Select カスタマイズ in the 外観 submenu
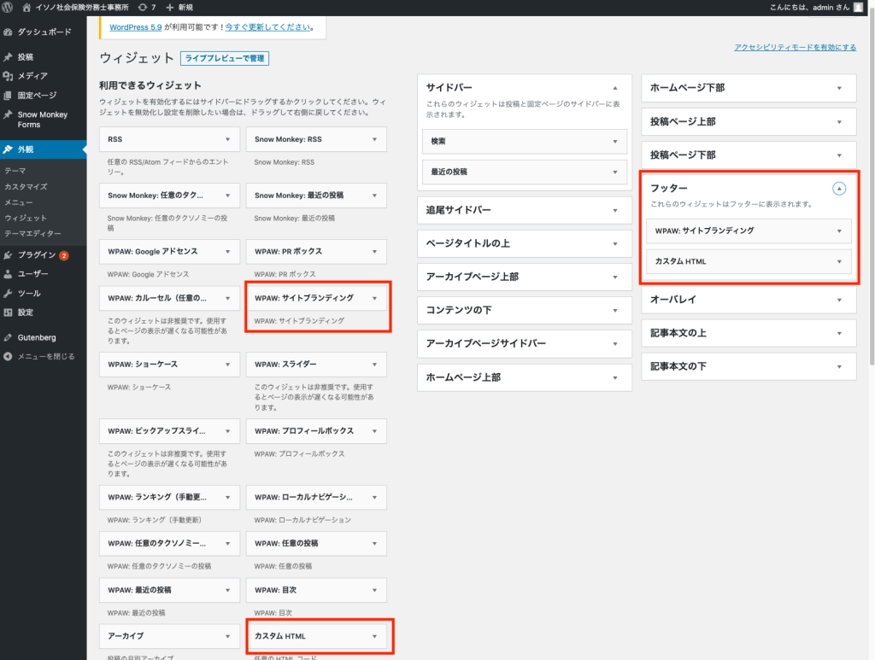 pyautogui.click(x=26, y=186)
